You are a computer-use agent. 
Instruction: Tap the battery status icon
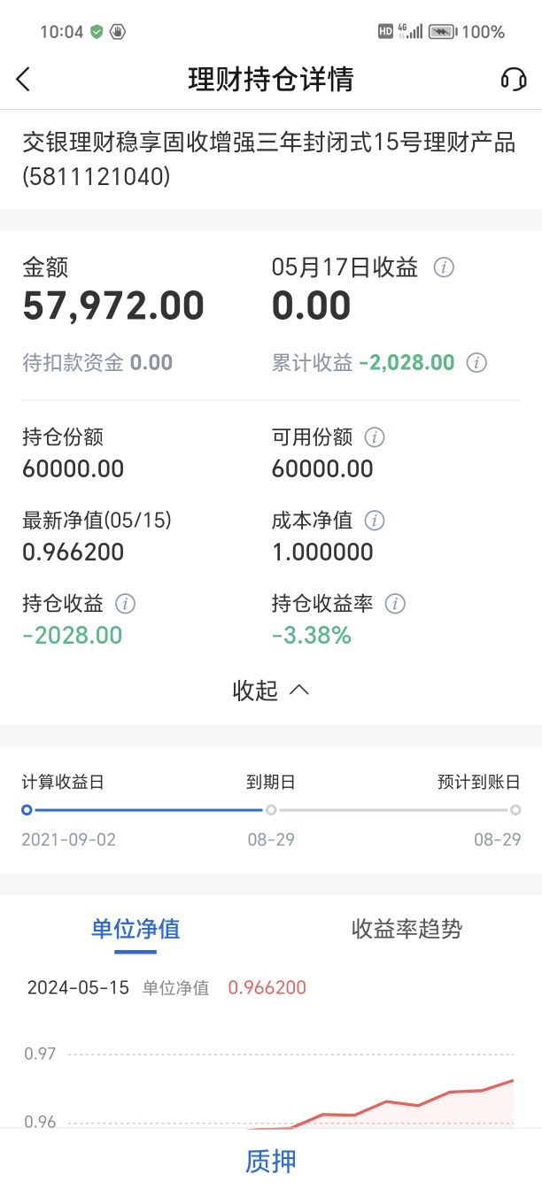[443, 32]
